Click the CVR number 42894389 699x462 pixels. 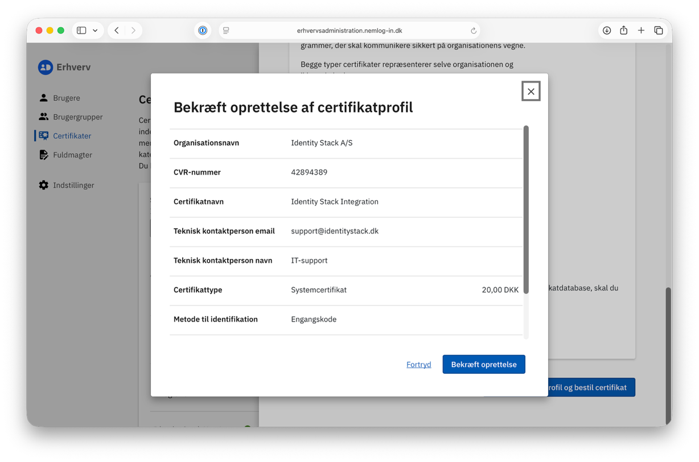(x=309, y=172)
